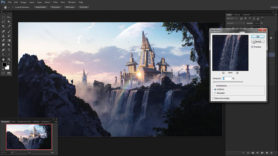Viewport: 278px width, 156px height.
Task: Open the Kind filter dropdown
Action: 232,18
